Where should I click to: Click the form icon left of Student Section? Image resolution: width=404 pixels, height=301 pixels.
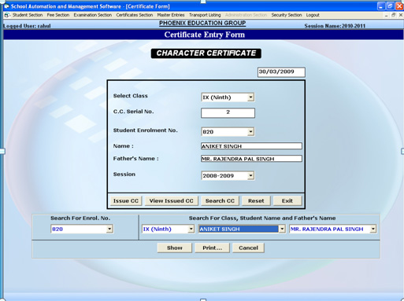pos(7,15)
